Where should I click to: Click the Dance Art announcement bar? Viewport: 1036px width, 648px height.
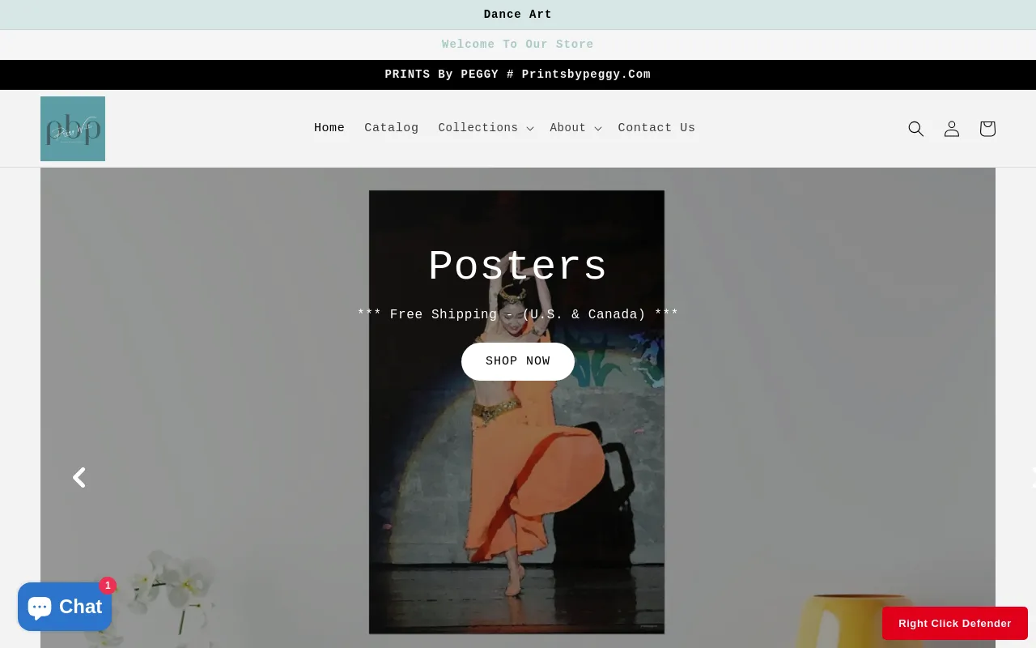coord(518,15)
